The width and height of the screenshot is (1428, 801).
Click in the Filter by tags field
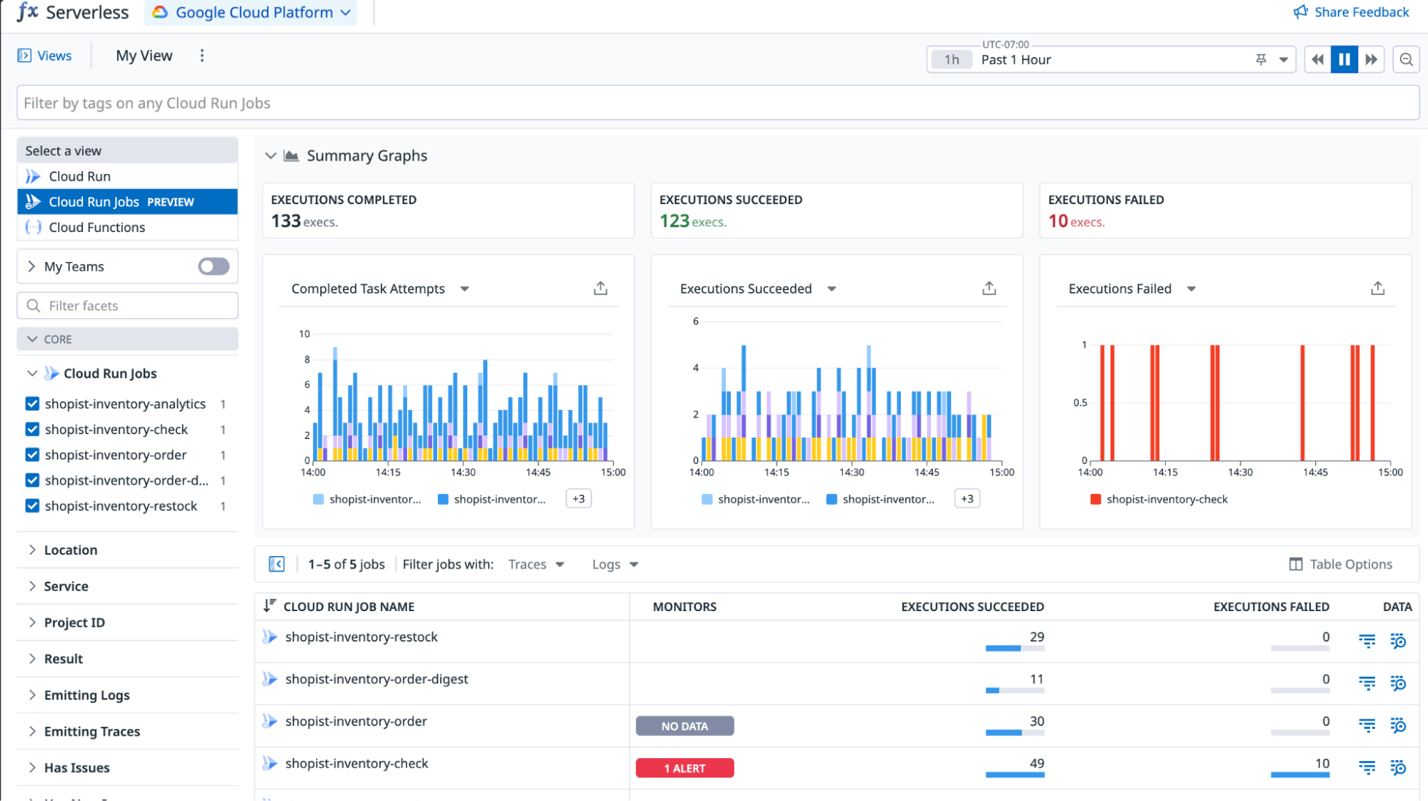pyautogui.click(x=718, y=103)
